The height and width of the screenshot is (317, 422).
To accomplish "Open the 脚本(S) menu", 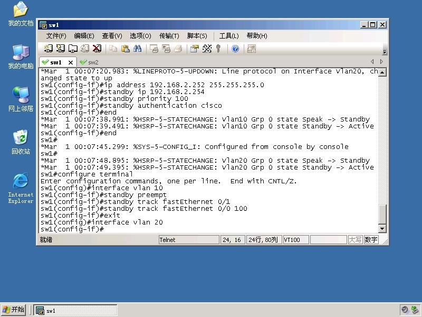I will (197, 36).
